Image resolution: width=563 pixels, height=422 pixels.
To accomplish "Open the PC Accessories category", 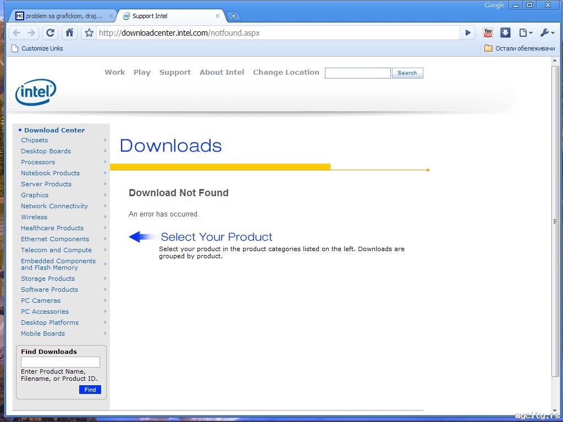I will 45,312.
